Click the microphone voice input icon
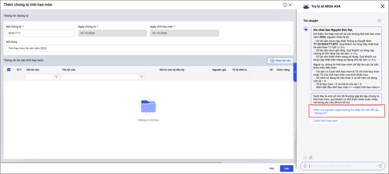The width and height of the screenshot is (389, 174). [x=305, y=166]
